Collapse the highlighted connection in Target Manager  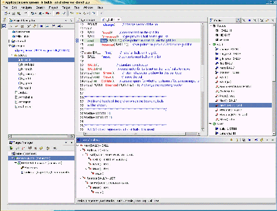tap(13, 158)
